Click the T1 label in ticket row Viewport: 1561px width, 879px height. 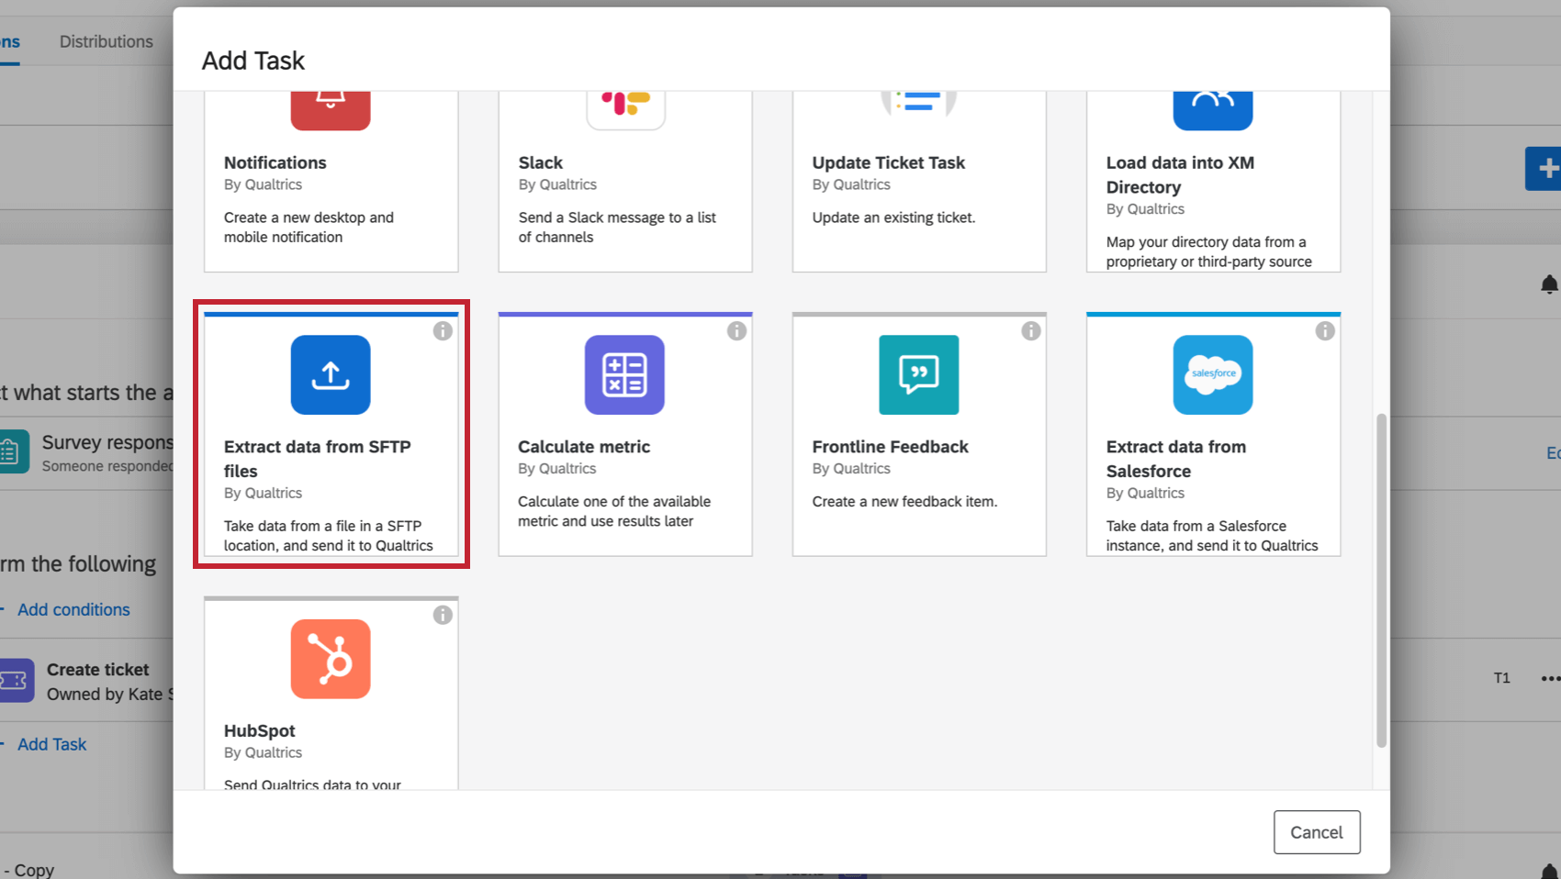(1502, 678)
